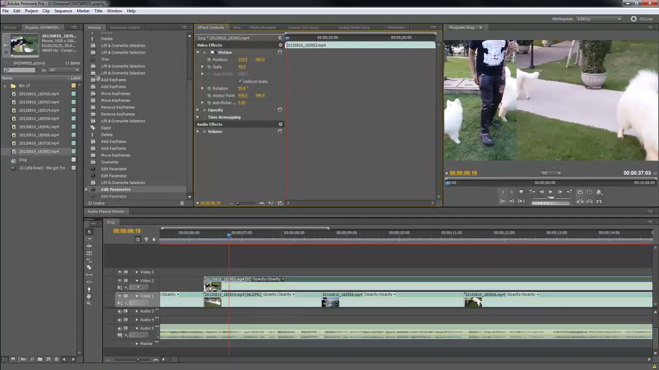Collapse the Video 2 track
The width and height of the screenshot is (659, 370).
[x=137, y=281]
